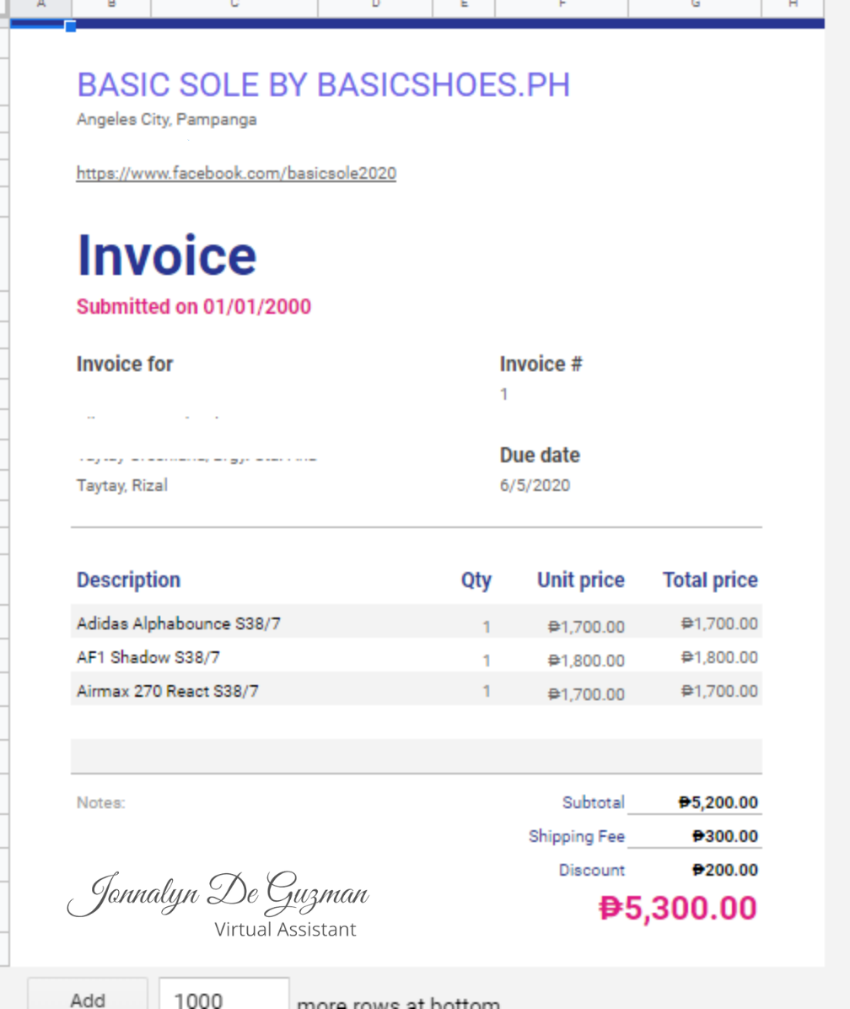Image resolution: width=850 pixels, height=1009 pixels.
Task: Click the Notes cell
Action: 101,803
